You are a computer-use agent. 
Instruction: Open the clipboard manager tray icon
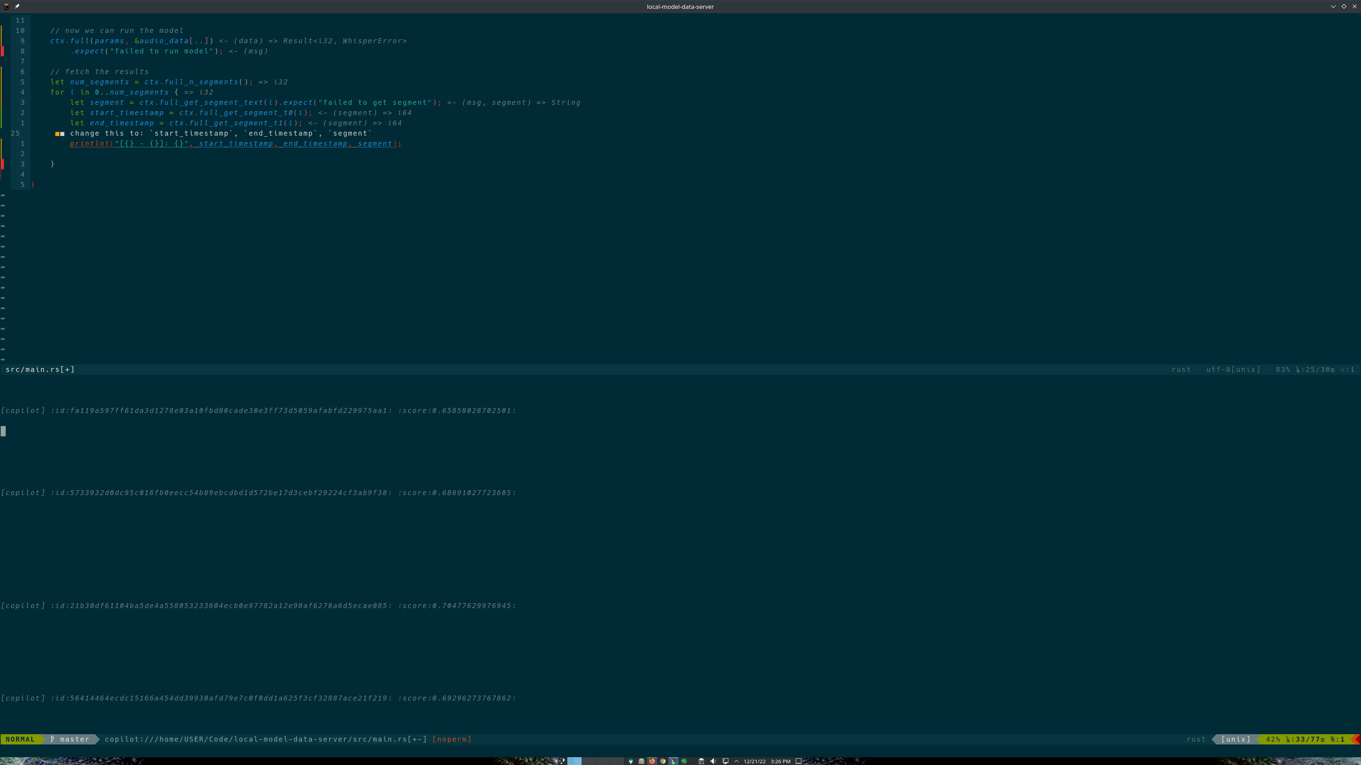click(x=702, y=761)
